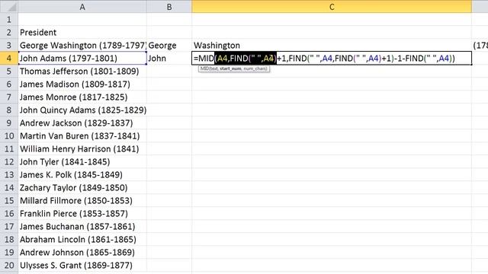
Task: Click cell 'James Buchanan (1857-1861)'
Action: click(82, 227)
